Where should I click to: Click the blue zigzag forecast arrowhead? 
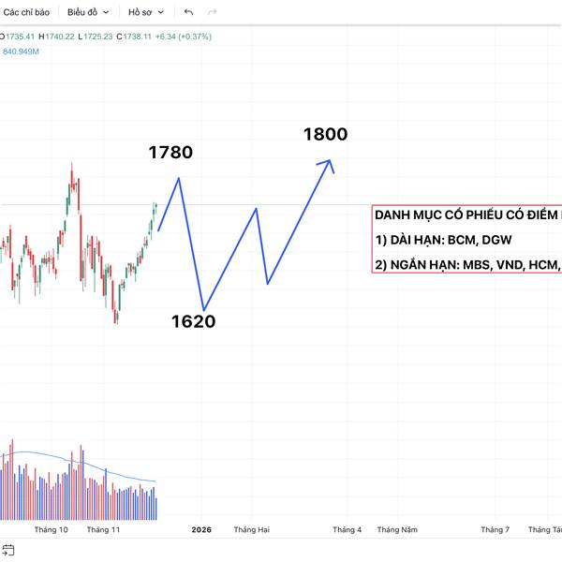[328, 165]
